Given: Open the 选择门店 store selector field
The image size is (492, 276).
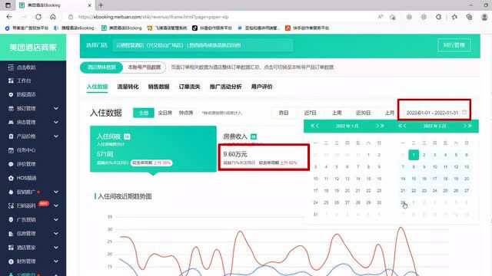Looking at the screenshot, I should point(203,45).
